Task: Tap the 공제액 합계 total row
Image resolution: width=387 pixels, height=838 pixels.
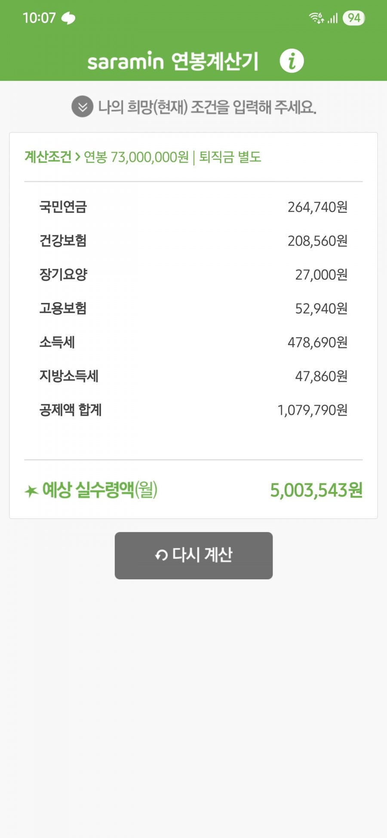Action: pyautogui.click(x=193, y=410)
